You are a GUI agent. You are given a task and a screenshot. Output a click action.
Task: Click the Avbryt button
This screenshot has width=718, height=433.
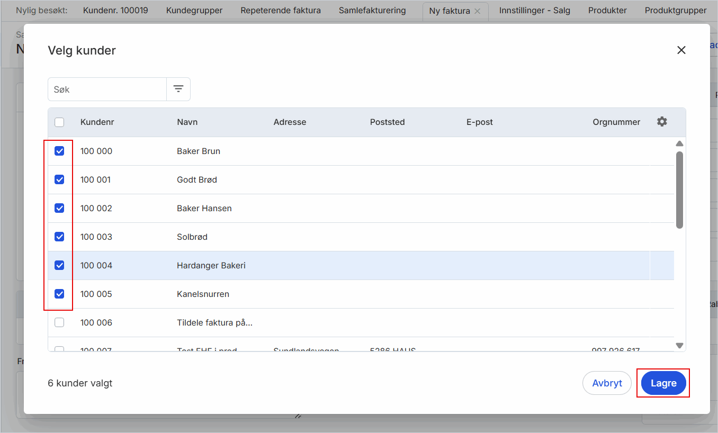coord(607,383)
